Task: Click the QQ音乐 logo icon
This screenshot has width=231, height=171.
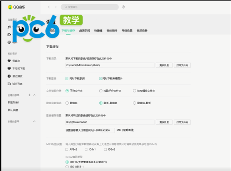Action: click(x=10, y=7)
